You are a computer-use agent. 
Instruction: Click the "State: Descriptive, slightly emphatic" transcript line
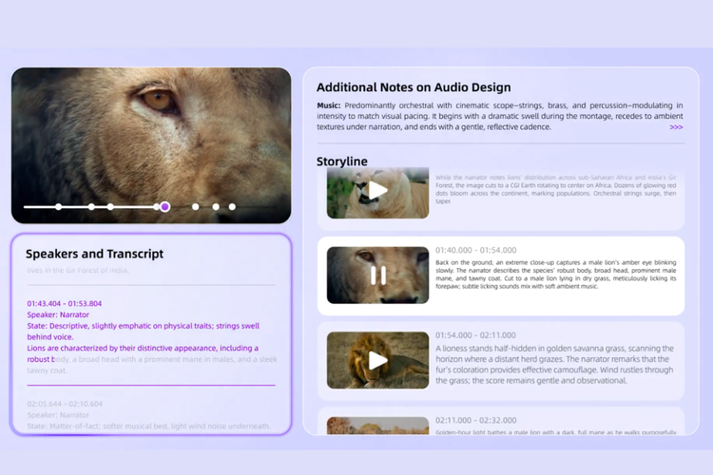(143, 332)
